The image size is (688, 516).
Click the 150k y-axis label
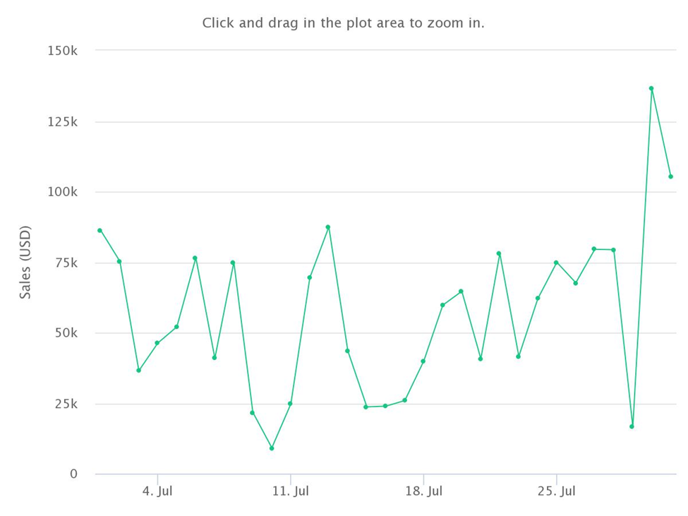(x=62, y=51)
